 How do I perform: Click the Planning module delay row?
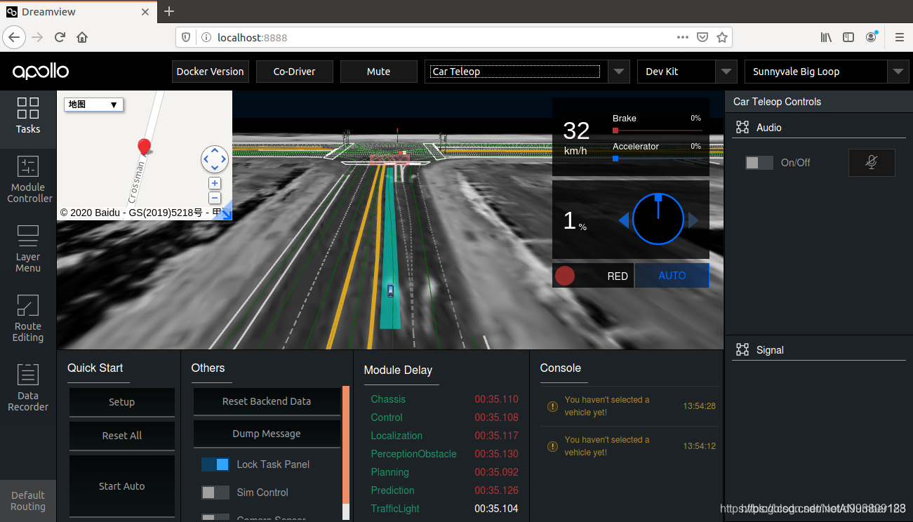(444, 472)
